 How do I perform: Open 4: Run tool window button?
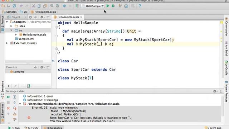14,128
